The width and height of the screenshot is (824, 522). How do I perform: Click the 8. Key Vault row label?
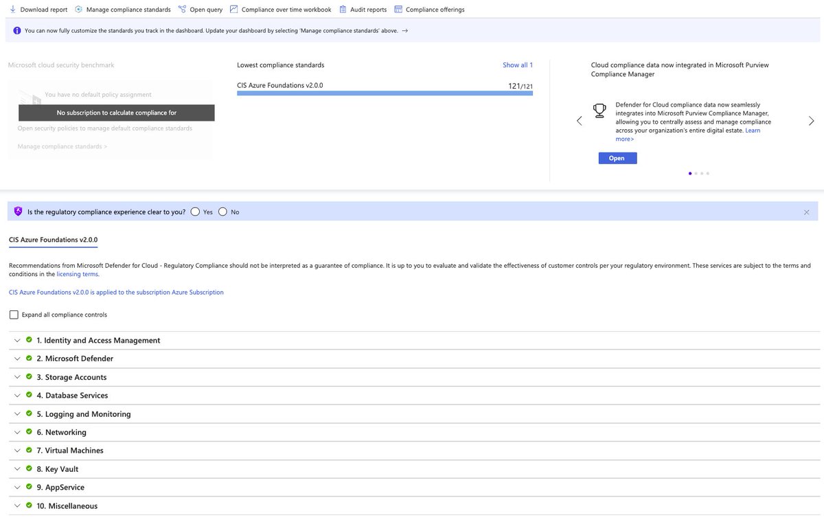pos(58,469)
